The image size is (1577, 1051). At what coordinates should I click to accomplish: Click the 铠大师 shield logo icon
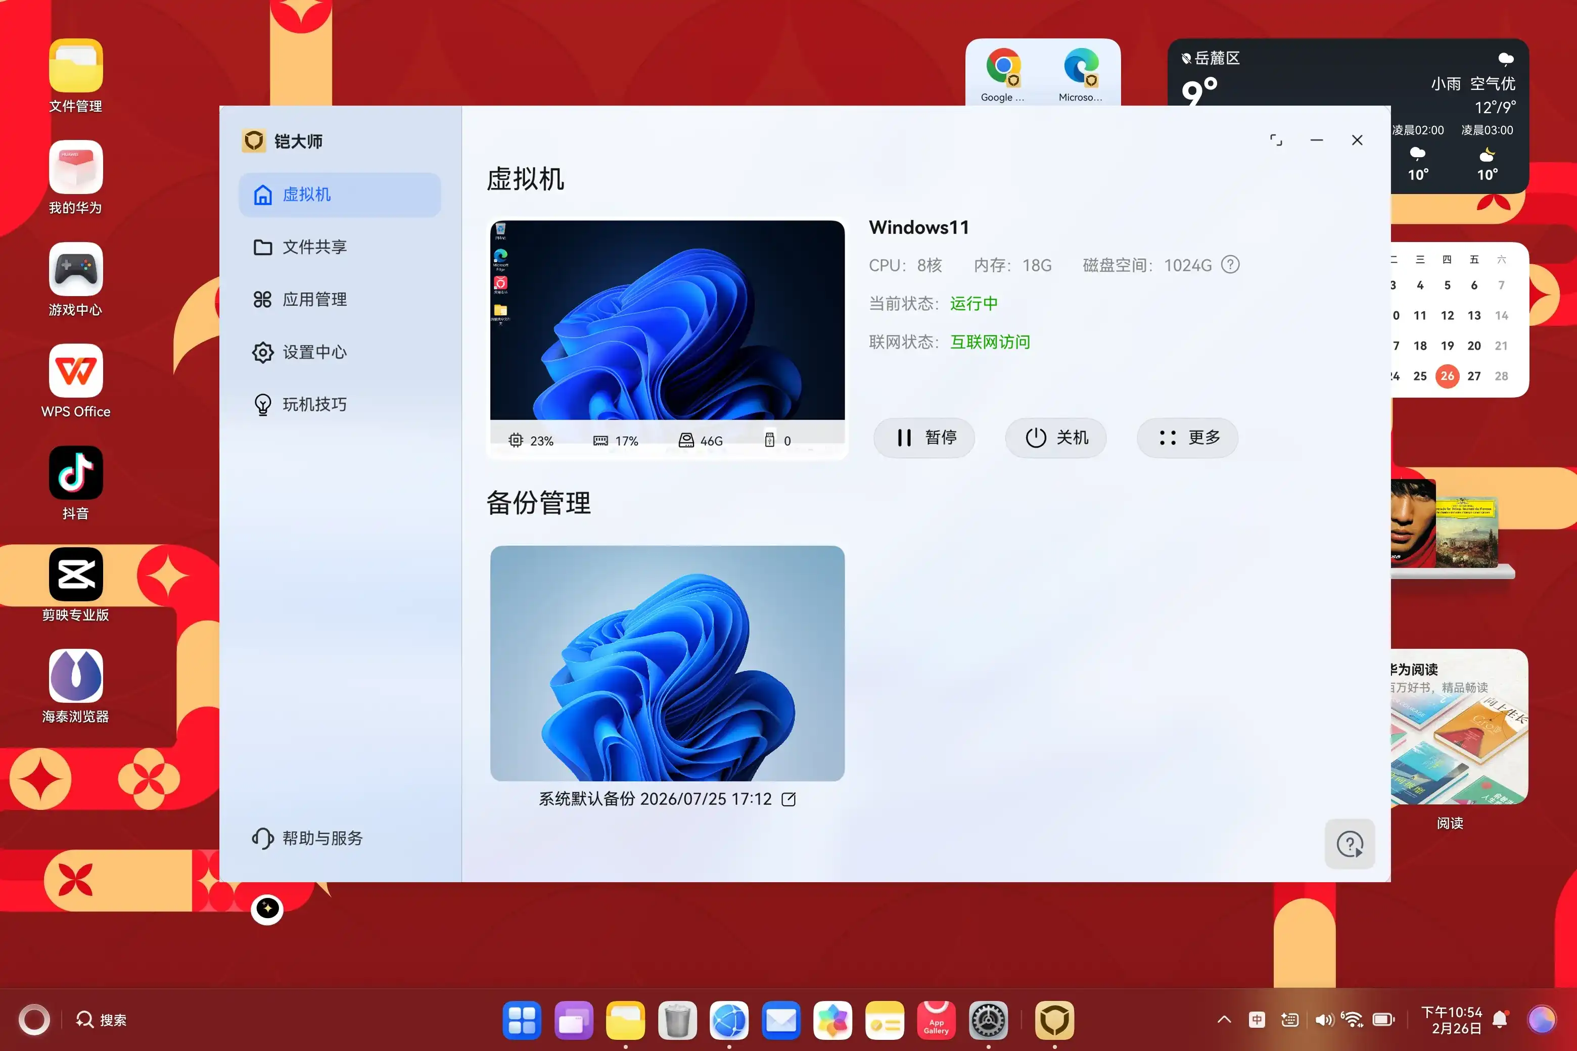[253, 141]
